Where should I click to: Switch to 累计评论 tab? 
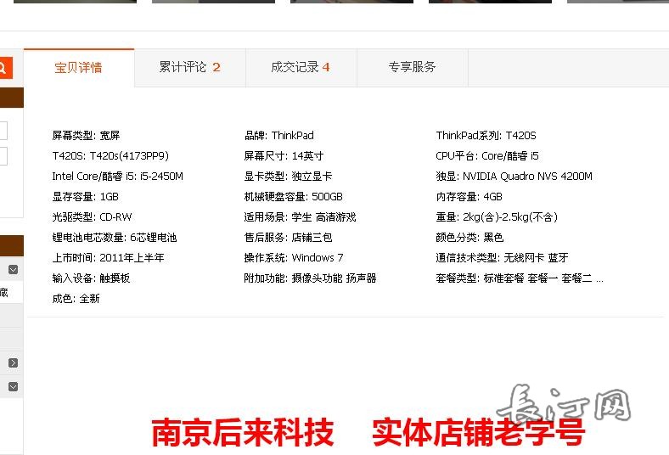coord(190,67)
